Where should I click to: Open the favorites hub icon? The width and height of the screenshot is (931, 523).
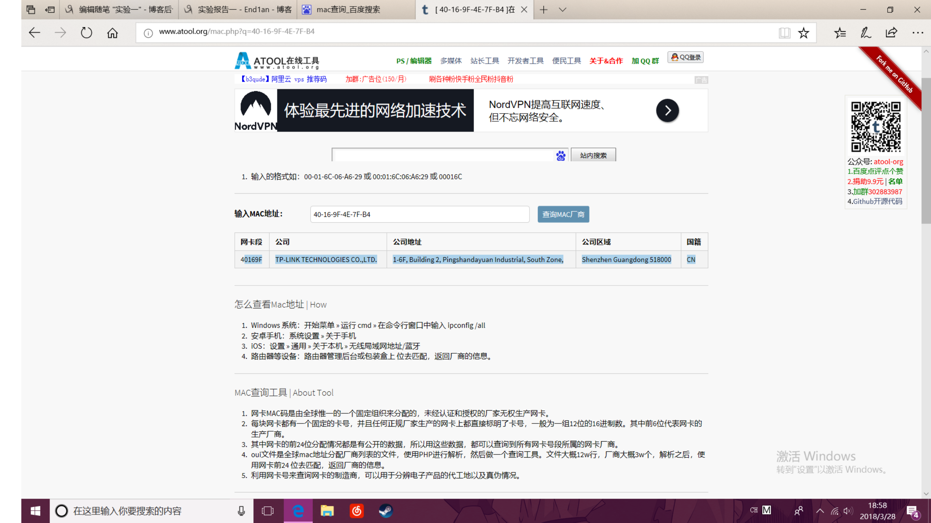click(x=840, y=33)
